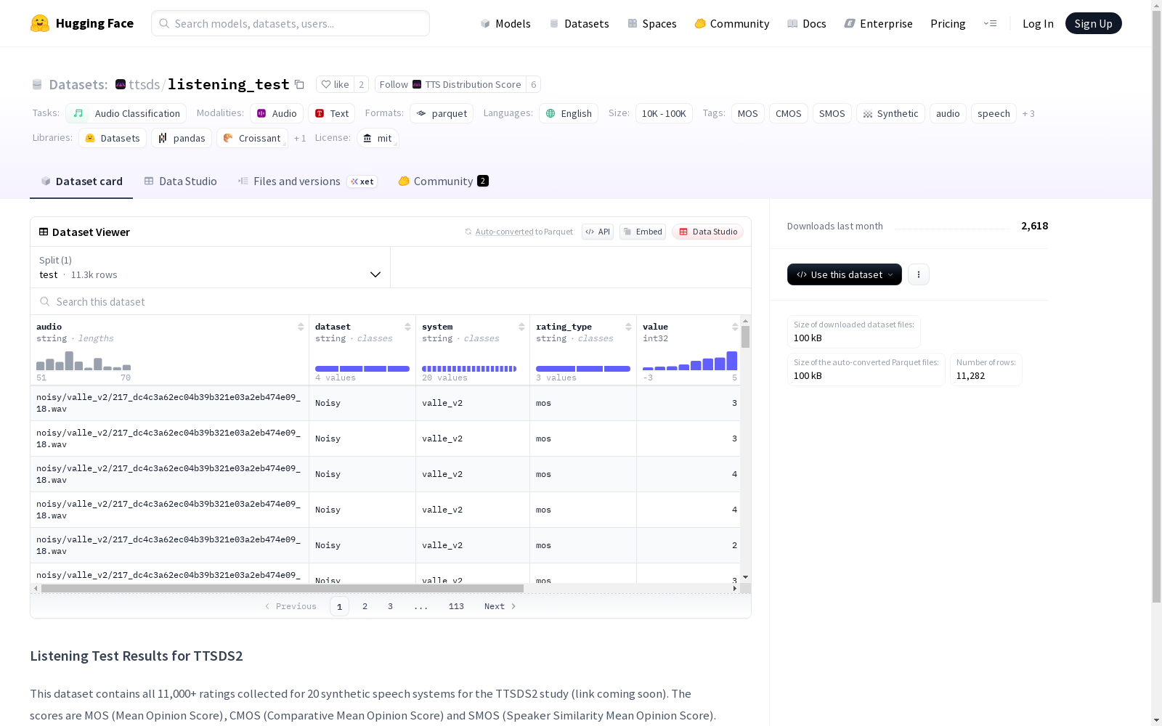Select the parquet format tag

coord(442,113)
